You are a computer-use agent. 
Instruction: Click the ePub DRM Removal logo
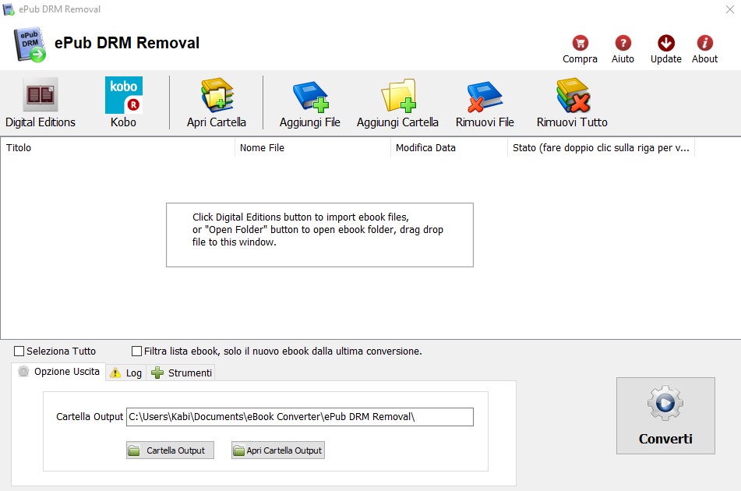point(30,44)
